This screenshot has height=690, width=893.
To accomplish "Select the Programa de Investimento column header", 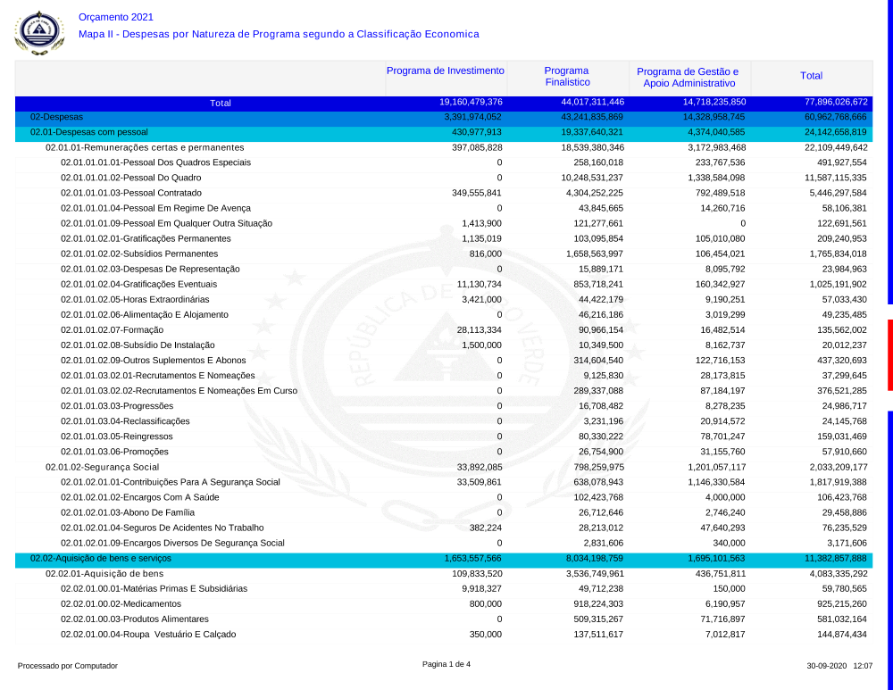I will click(x=446, y=71).
